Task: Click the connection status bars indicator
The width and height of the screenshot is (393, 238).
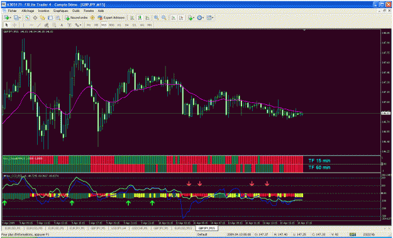Action: point(353,234)
